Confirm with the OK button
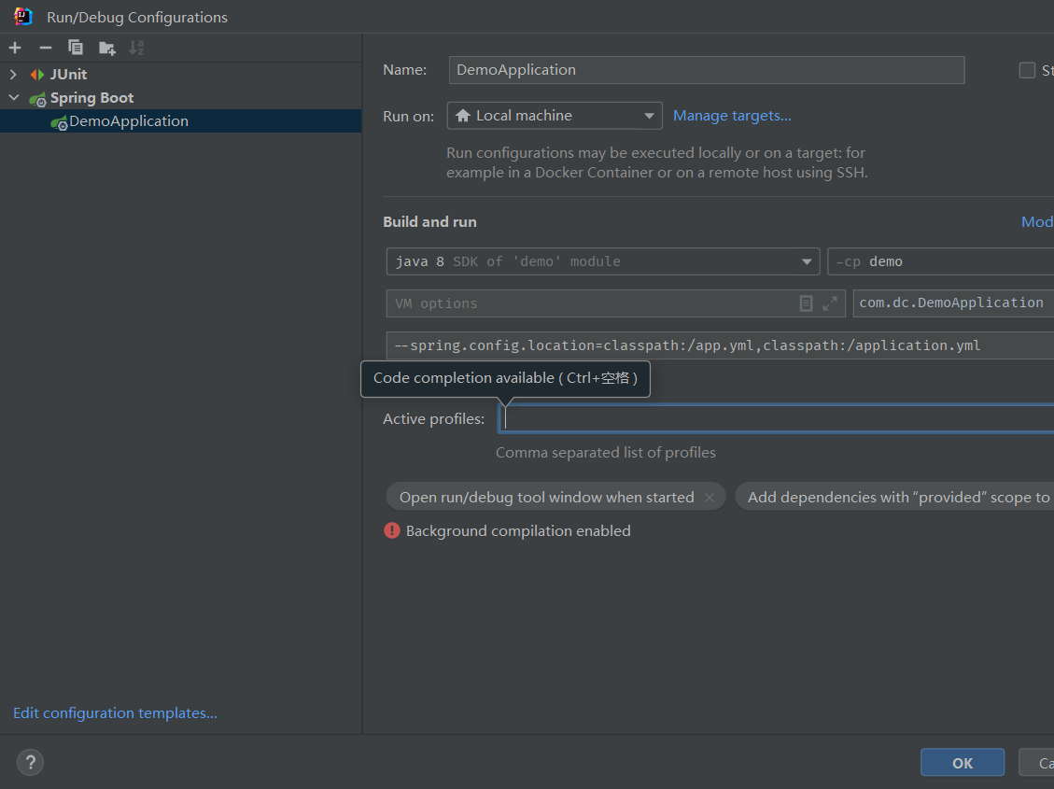This screenshot has height=789, width=1054. pos(962,763)
